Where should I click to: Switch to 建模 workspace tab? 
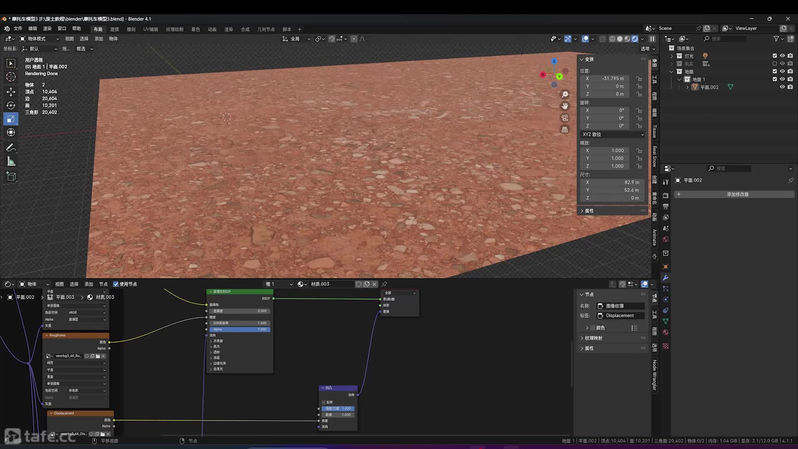(115, 30)
